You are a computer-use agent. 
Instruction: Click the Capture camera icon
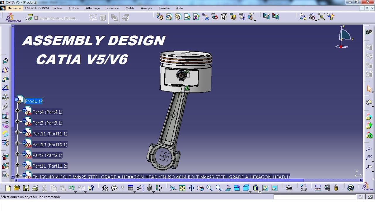[289, 188]
